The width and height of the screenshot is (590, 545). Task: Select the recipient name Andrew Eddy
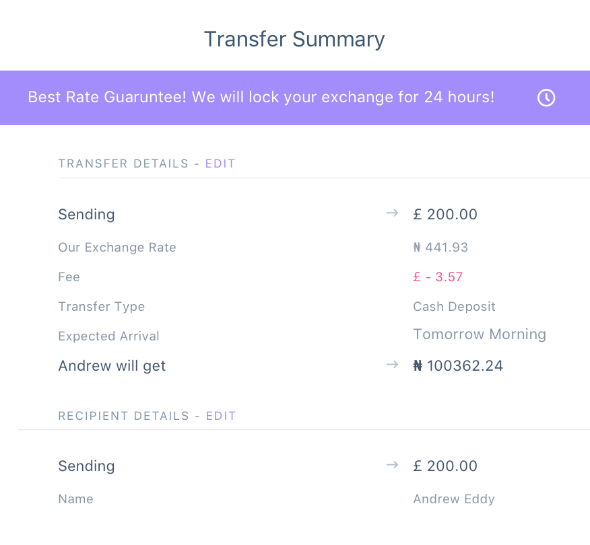coord(454,499)
